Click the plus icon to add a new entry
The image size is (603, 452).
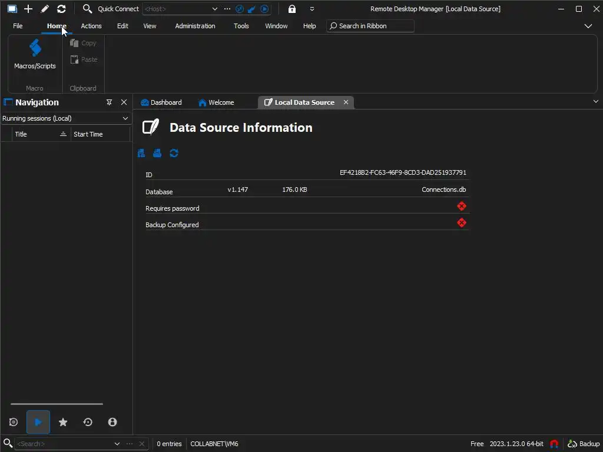[28, 8]
